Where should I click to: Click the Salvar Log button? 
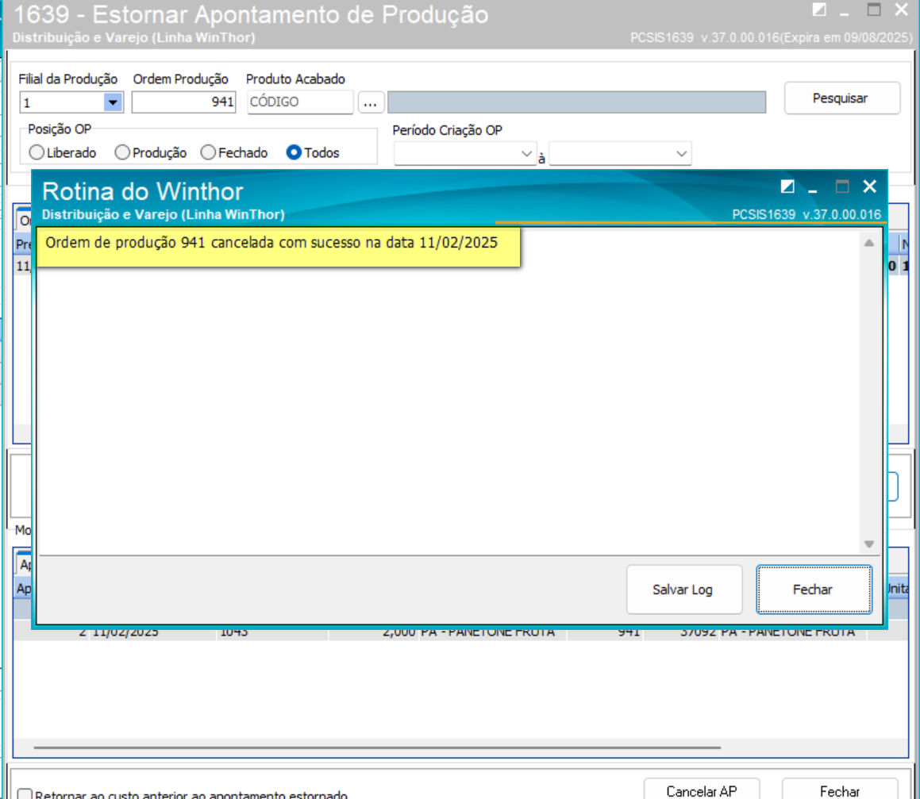[683, 590]
